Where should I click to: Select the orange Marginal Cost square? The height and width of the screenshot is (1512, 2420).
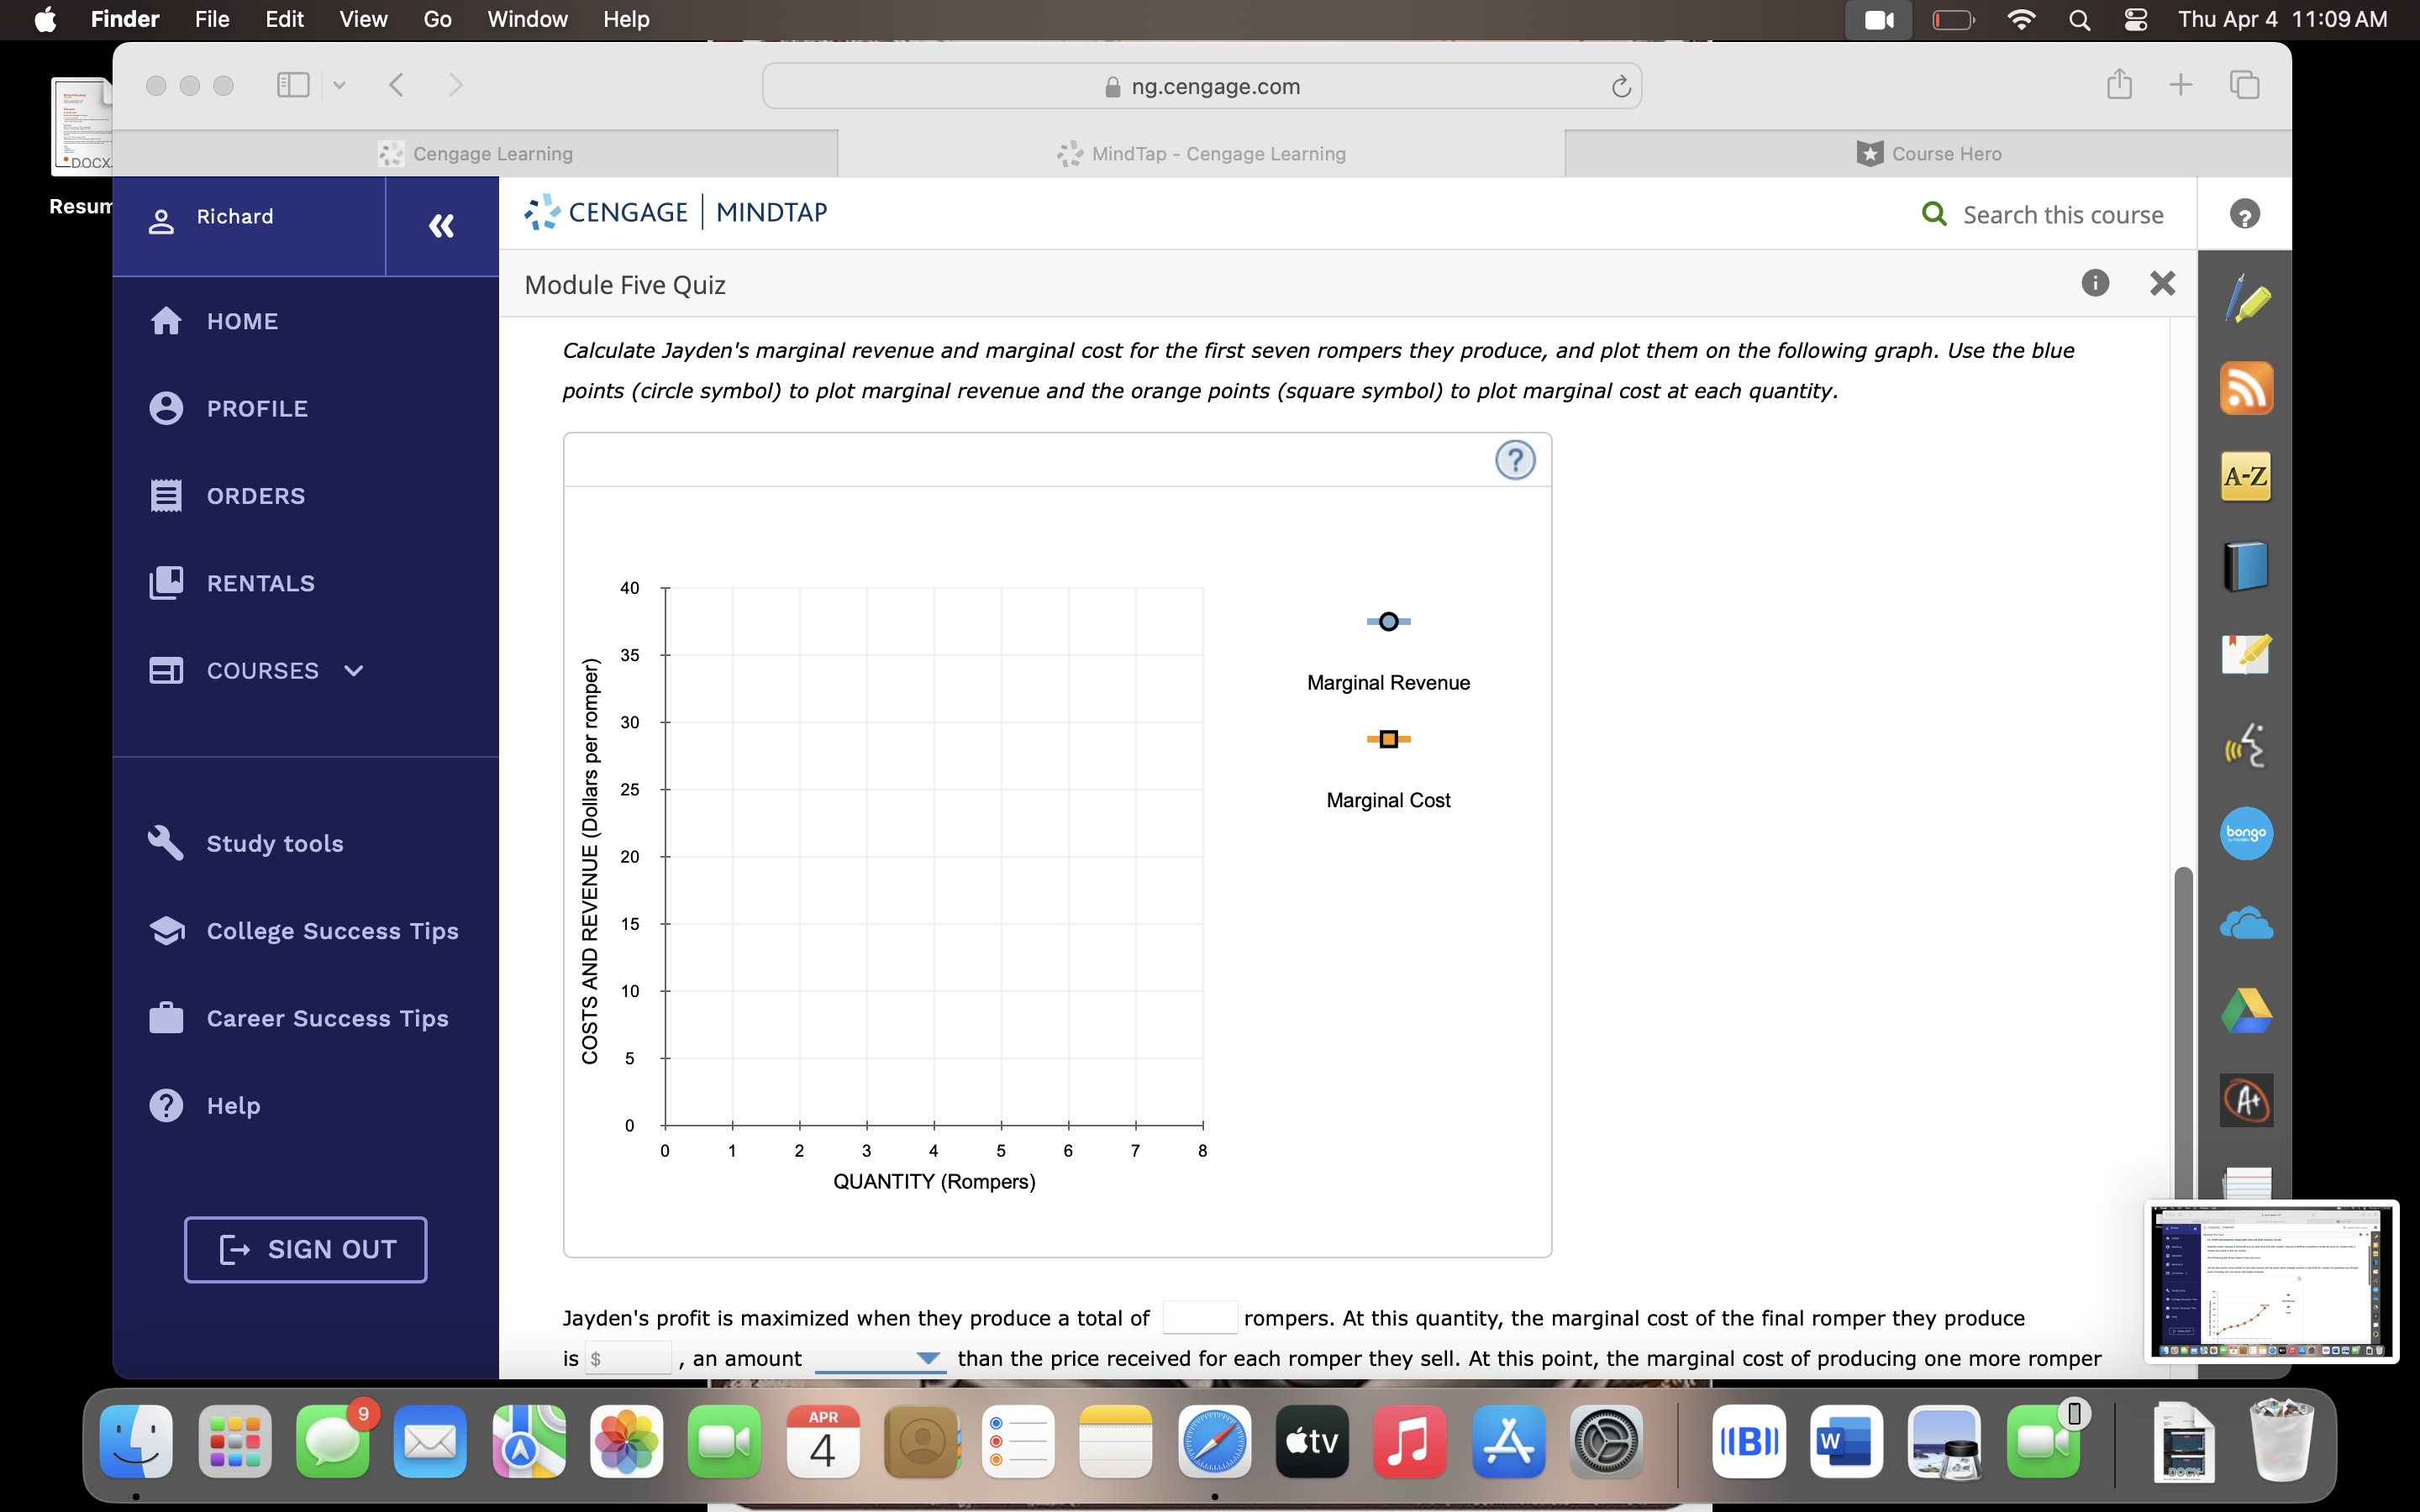point(1387,739)
